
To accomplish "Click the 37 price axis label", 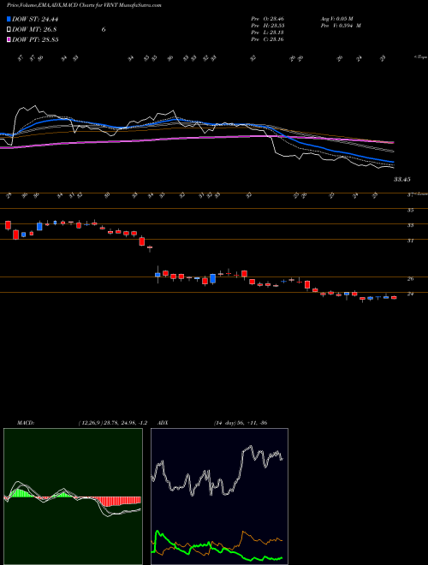I will click(x=410, y=195).
